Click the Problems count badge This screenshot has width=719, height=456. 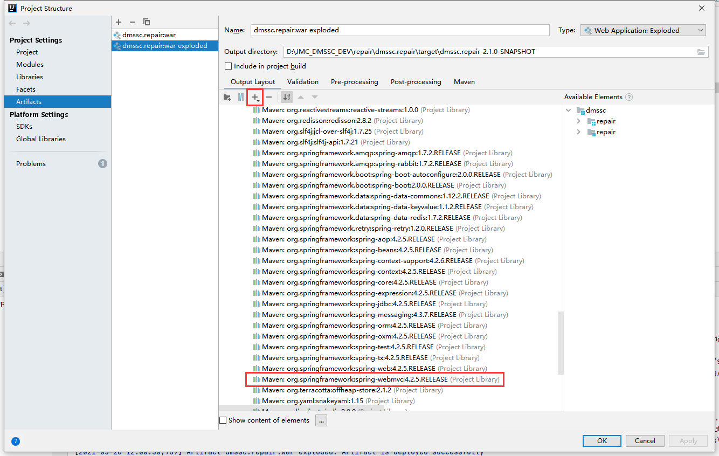[102, 163]
